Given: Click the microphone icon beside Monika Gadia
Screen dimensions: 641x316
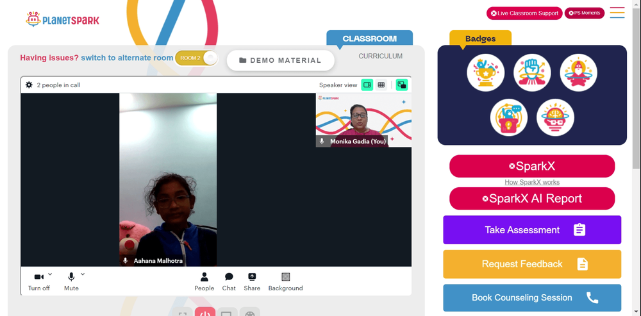Looking at the screenshot, I should [322, 141].
